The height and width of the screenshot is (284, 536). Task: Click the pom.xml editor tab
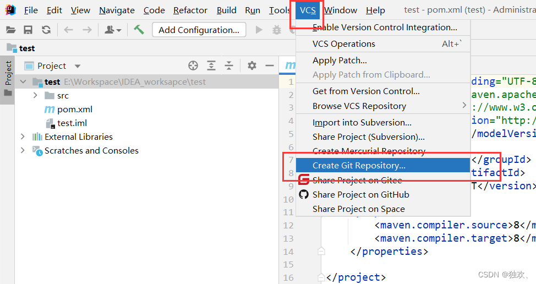[x=288, y=65]
